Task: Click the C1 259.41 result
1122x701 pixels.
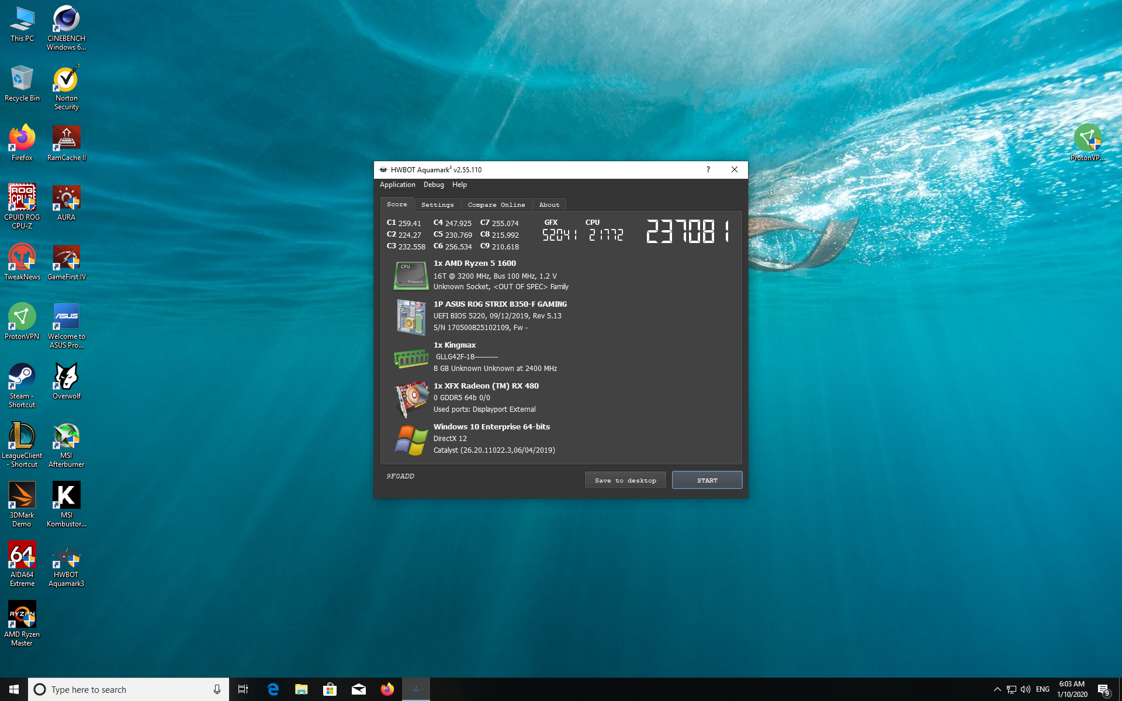Action: pos(404,223)
